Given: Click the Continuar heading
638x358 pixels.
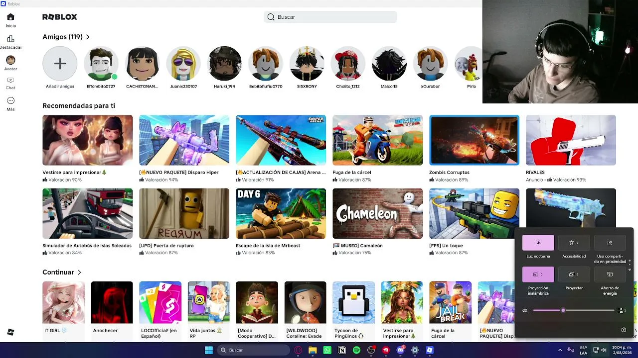Looking at the screenshot, I should (x=58, y=272).
